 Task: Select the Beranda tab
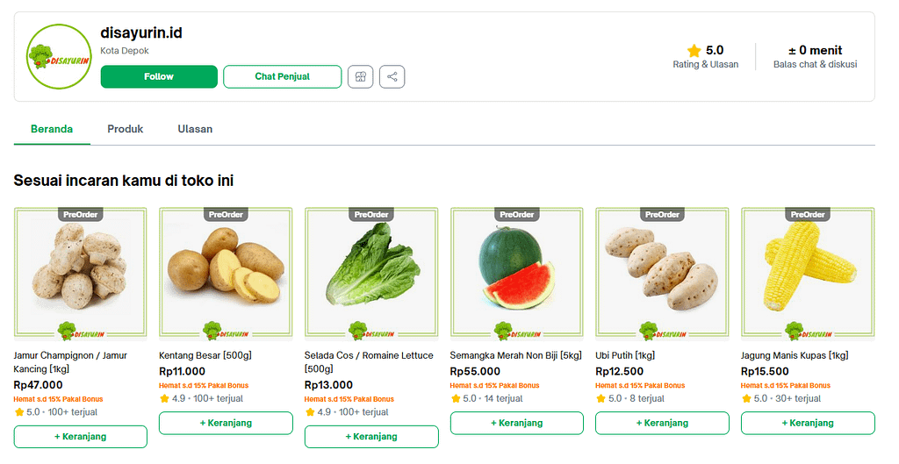52,129
